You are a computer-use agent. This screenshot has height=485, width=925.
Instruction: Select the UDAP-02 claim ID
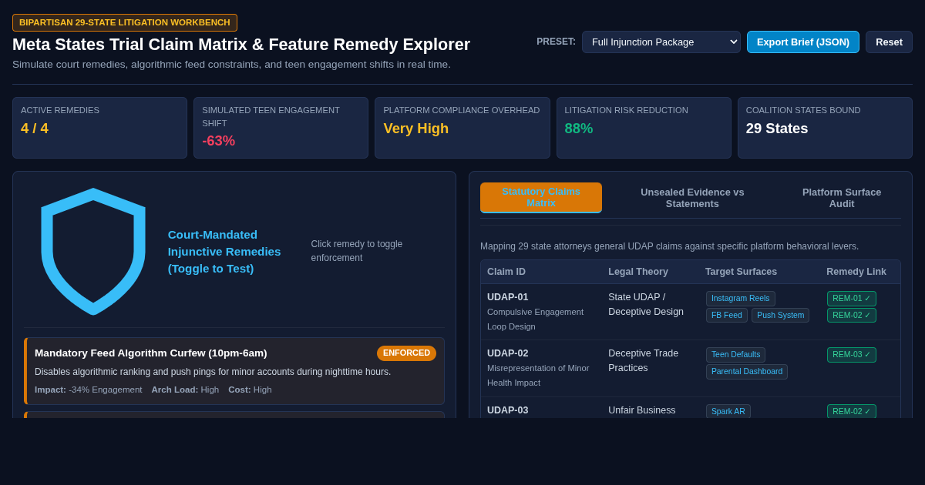coord(508,353)
